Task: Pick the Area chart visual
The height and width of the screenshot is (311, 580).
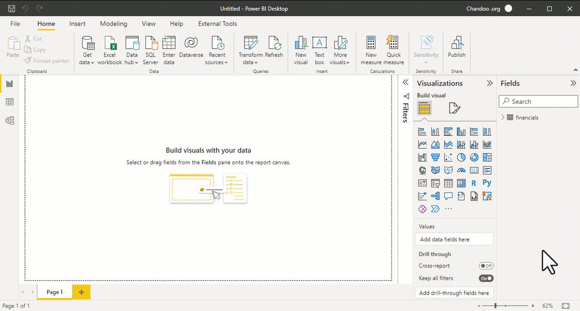Action: pyautogui.click(x=435, y=144)
